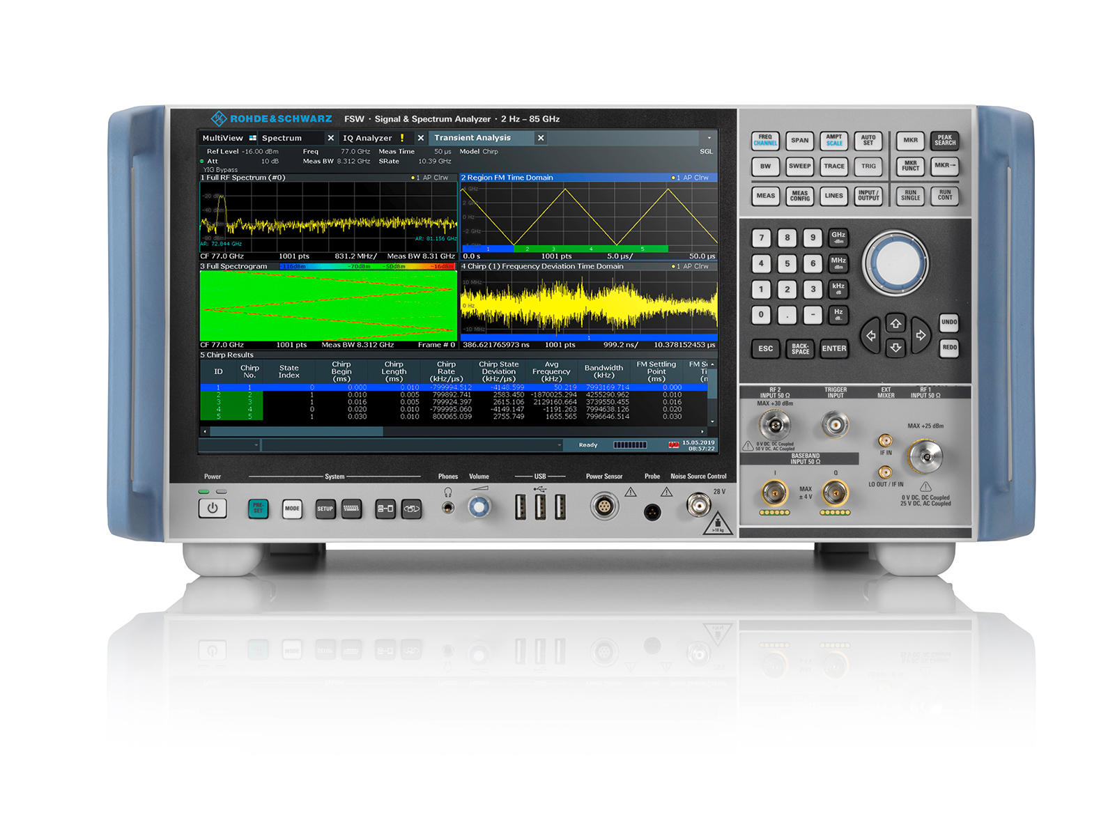The image size is (1115, 836).
Task: Tap the LINES key
Action: point(834,196)
